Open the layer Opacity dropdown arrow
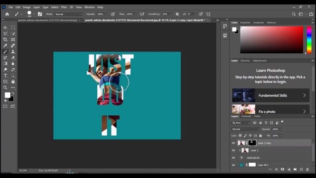The image size is (316, 178). (x=281, y=129)
